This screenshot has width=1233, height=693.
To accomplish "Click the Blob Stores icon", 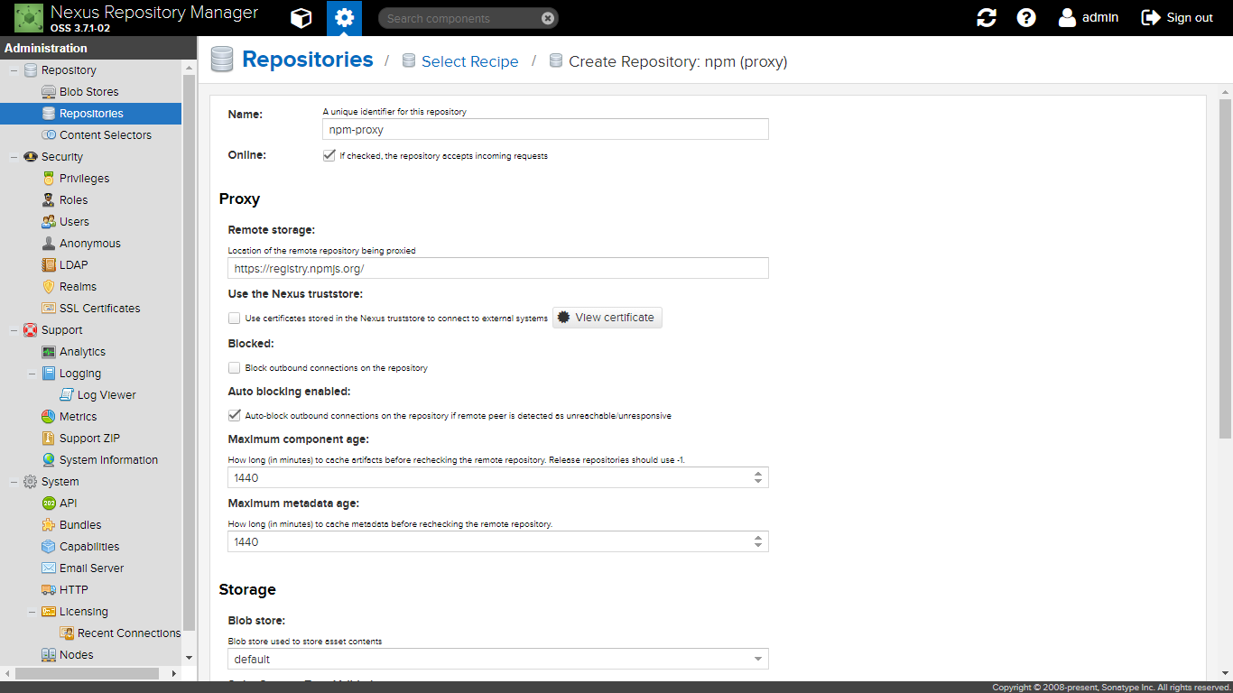I will coord(49,92).
